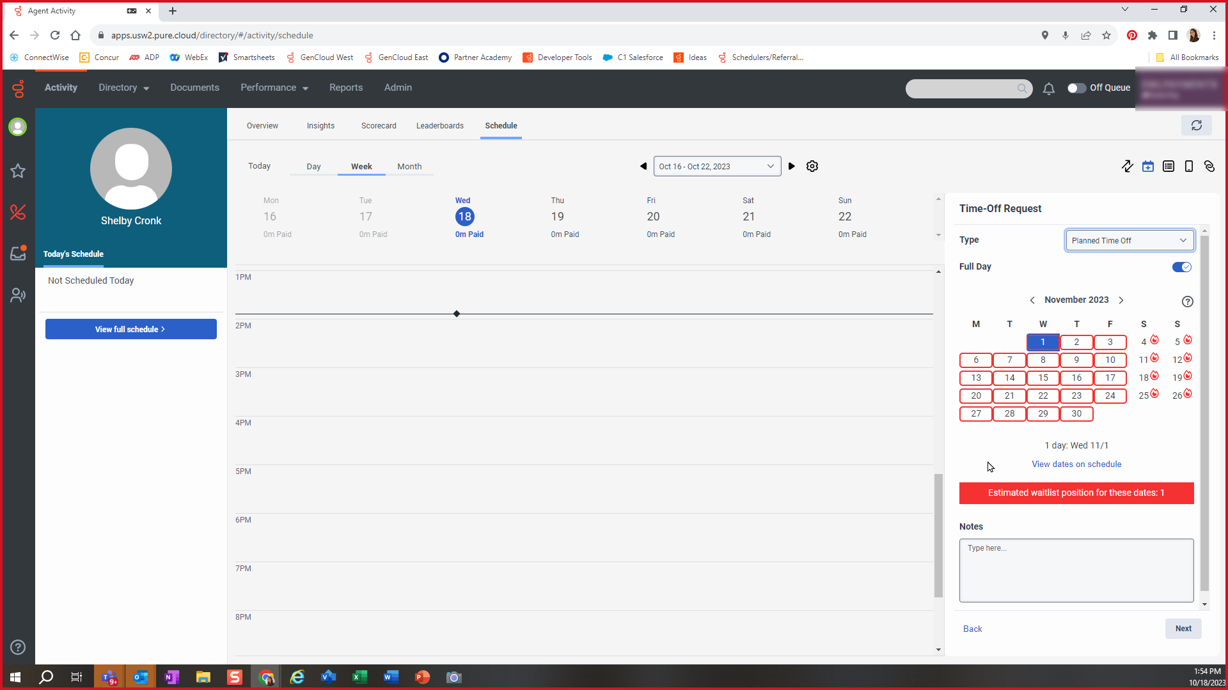Click the mobile phone schedule icon
The width and height of the screenshot is (1228, 690).
point(1189,166)
